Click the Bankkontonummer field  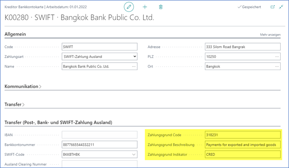point(99,144)
